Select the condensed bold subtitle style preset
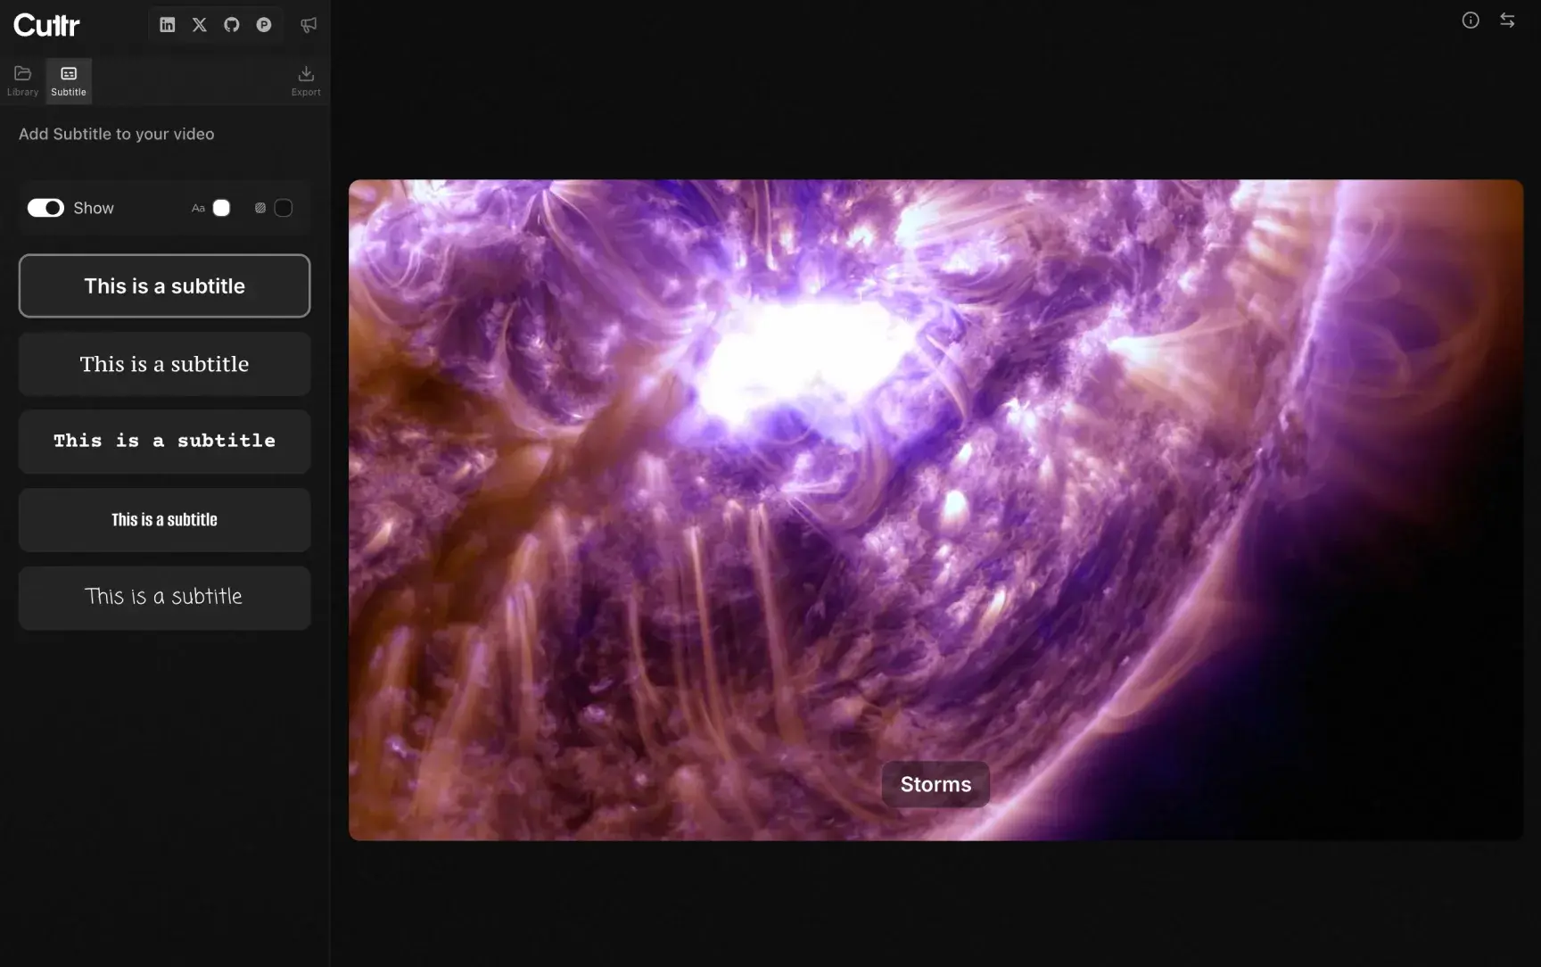Screen dimensions: 1541x967 click(x=164, y=520)
